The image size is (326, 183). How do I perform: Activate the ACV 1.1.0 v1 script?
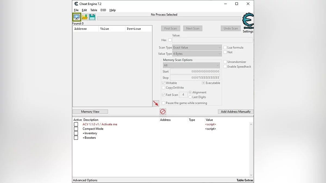coord(76,124)
